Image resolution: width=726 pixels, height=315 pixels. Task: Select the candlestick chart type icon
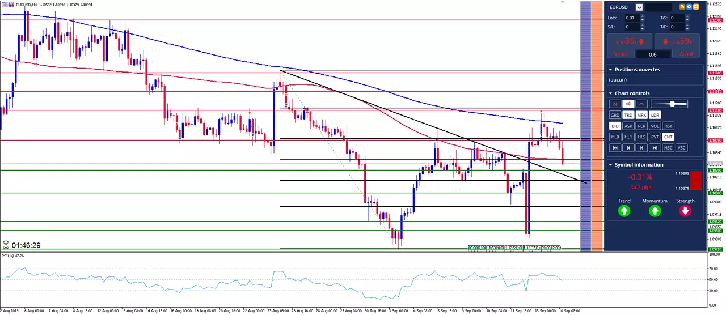click(x=628, y=104)
